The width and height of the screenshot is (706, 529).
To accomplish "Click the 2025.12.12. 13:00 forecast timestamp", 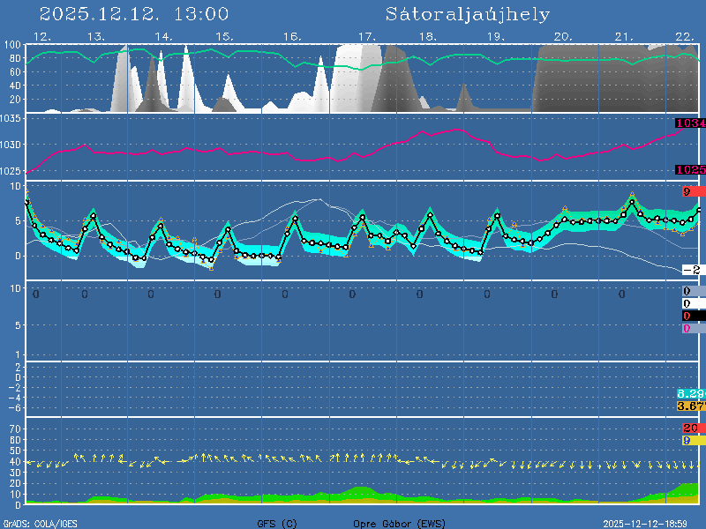I will [134, 14].
